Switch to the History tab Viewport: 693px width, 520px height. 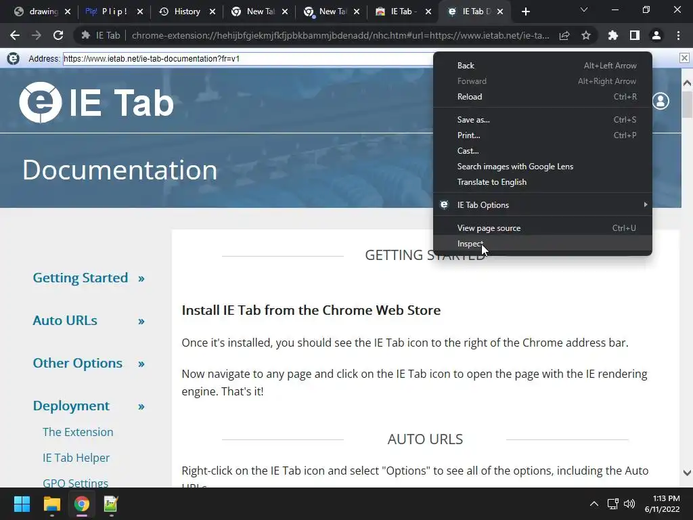pos(185,12)
